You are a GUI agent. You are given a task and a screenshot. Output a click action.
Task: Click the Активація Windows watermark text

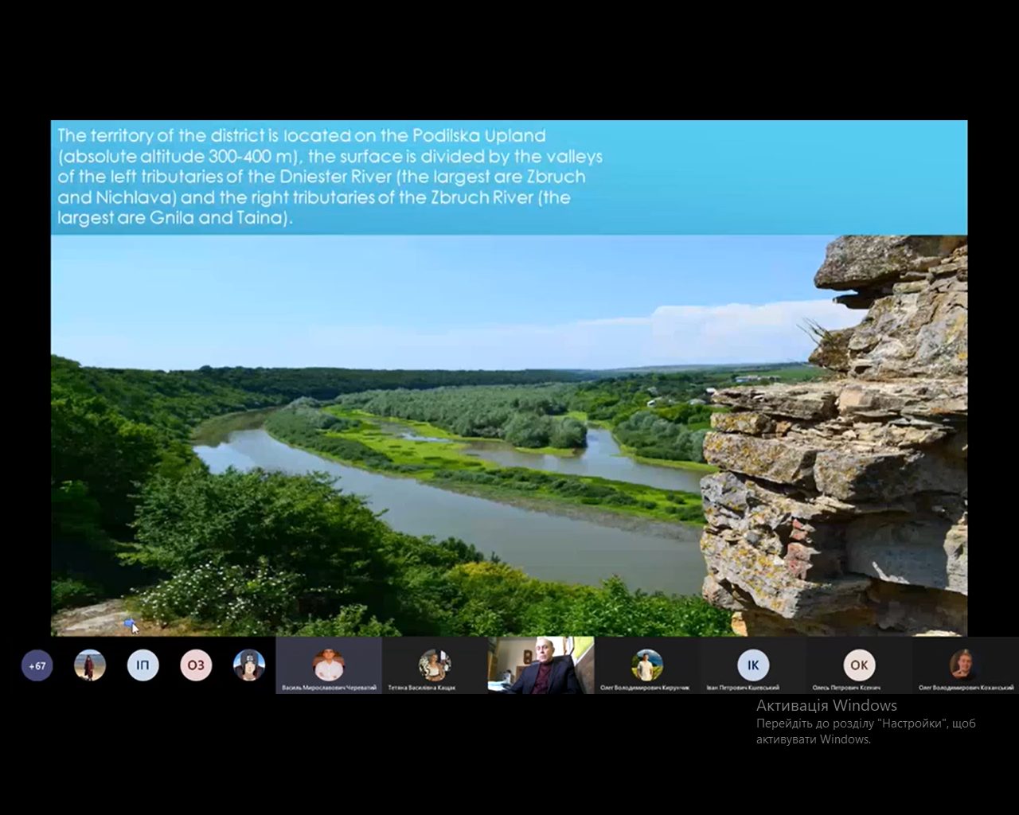click(826, 705)
